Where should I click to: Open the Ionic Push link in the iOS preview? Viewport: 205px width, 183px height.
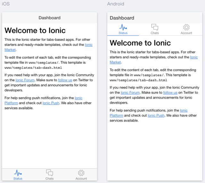coord(51,103)
